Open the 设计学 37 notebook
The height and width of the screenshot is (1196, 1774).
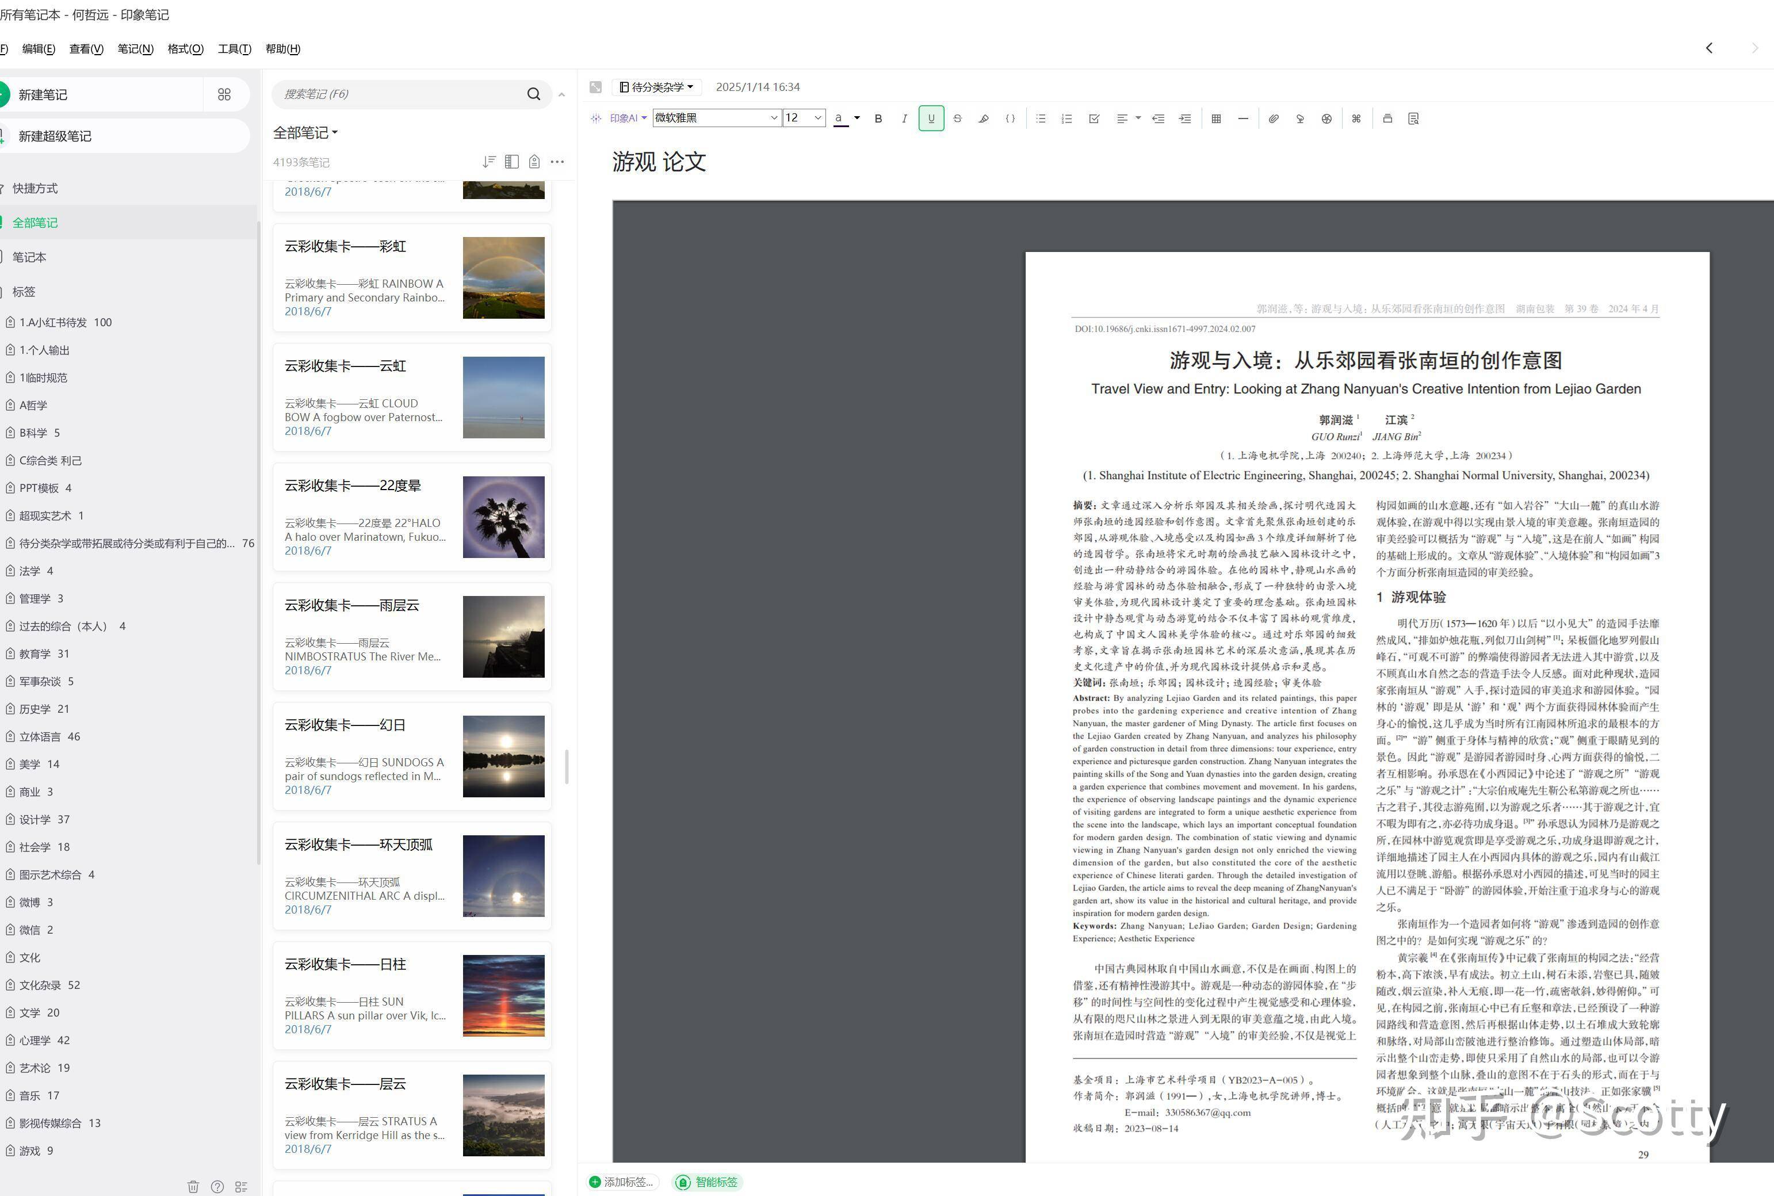[x=44, y=819]
